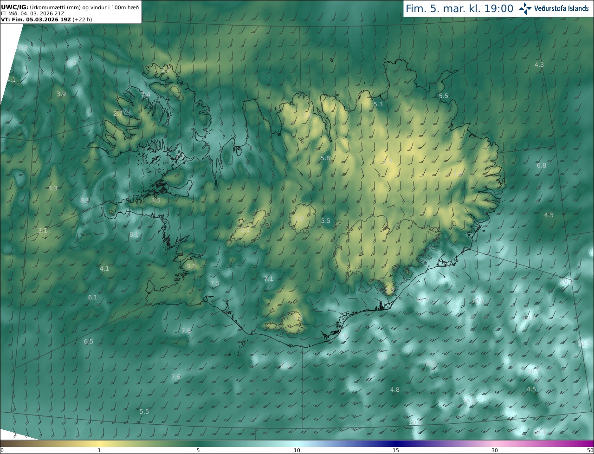This screenshot has width=594, height=454.
Task: Click the 7.1 value on the map
Action: pos(269,279)
